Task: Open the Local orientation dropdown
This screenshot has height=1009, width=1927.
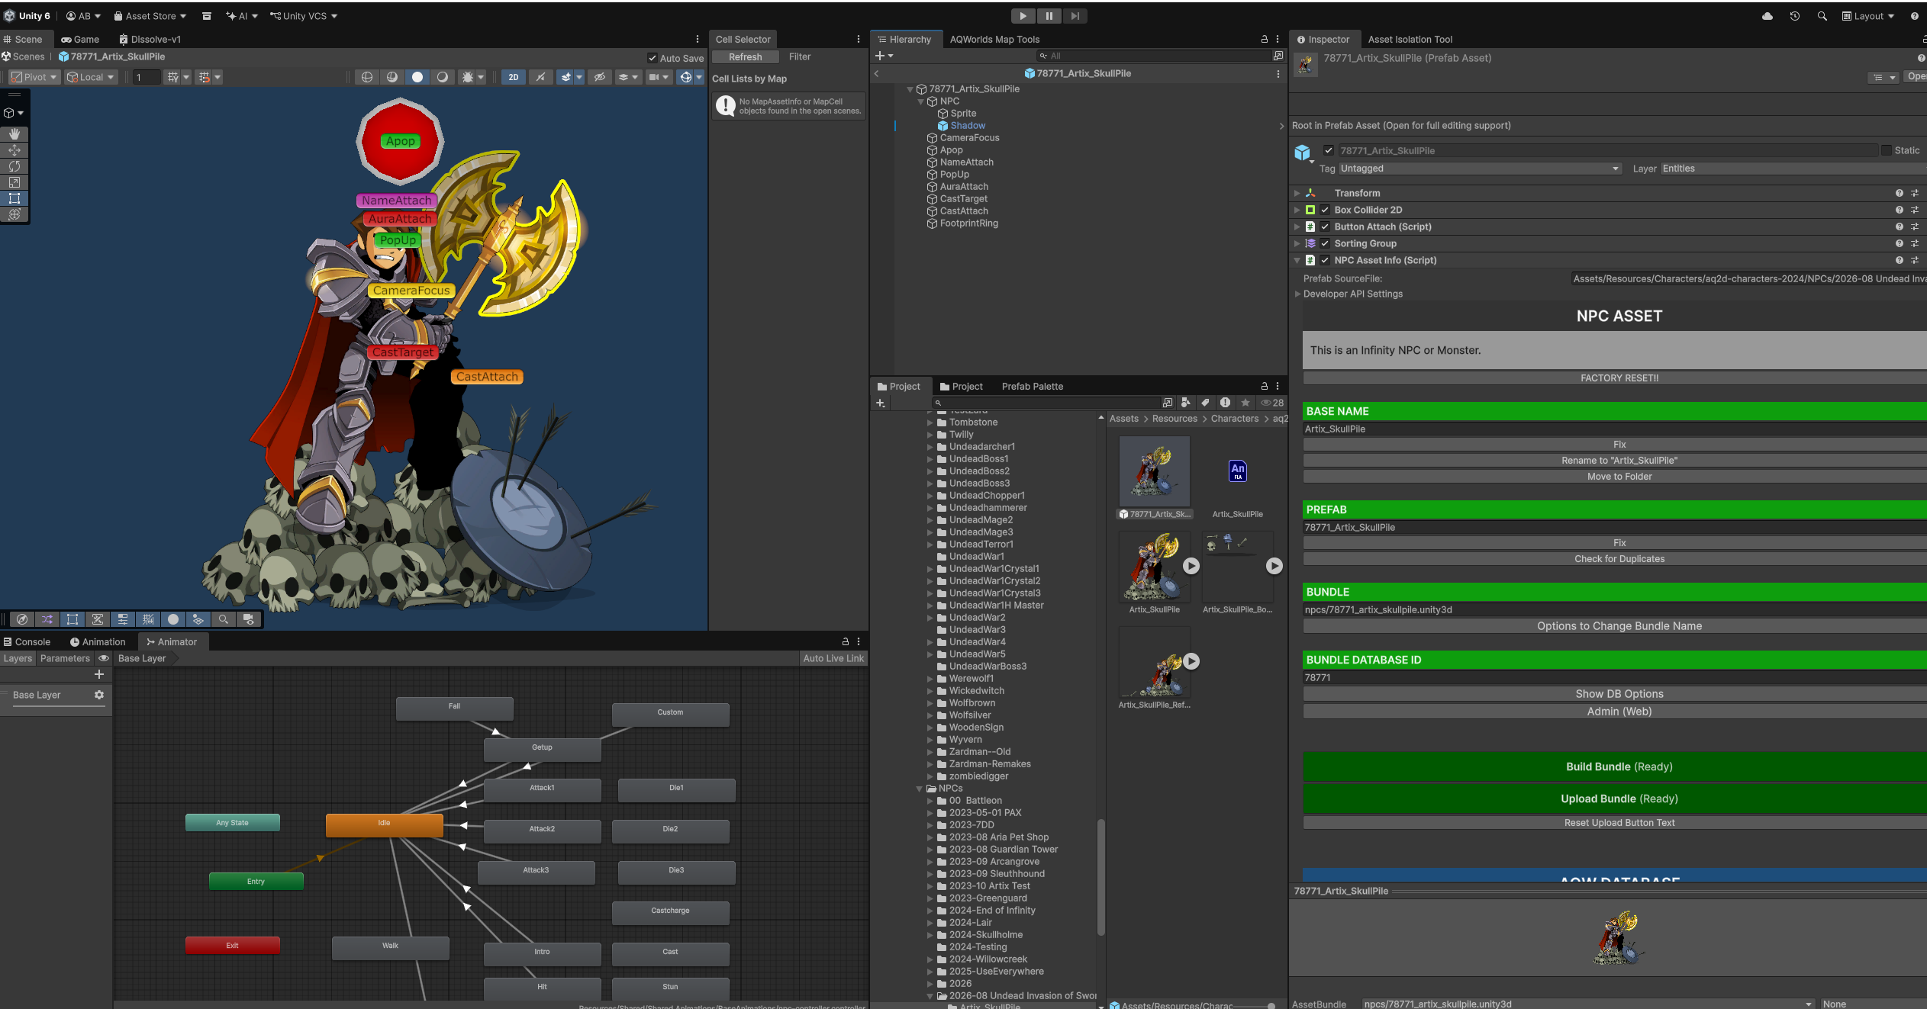Action: (91, 77)
